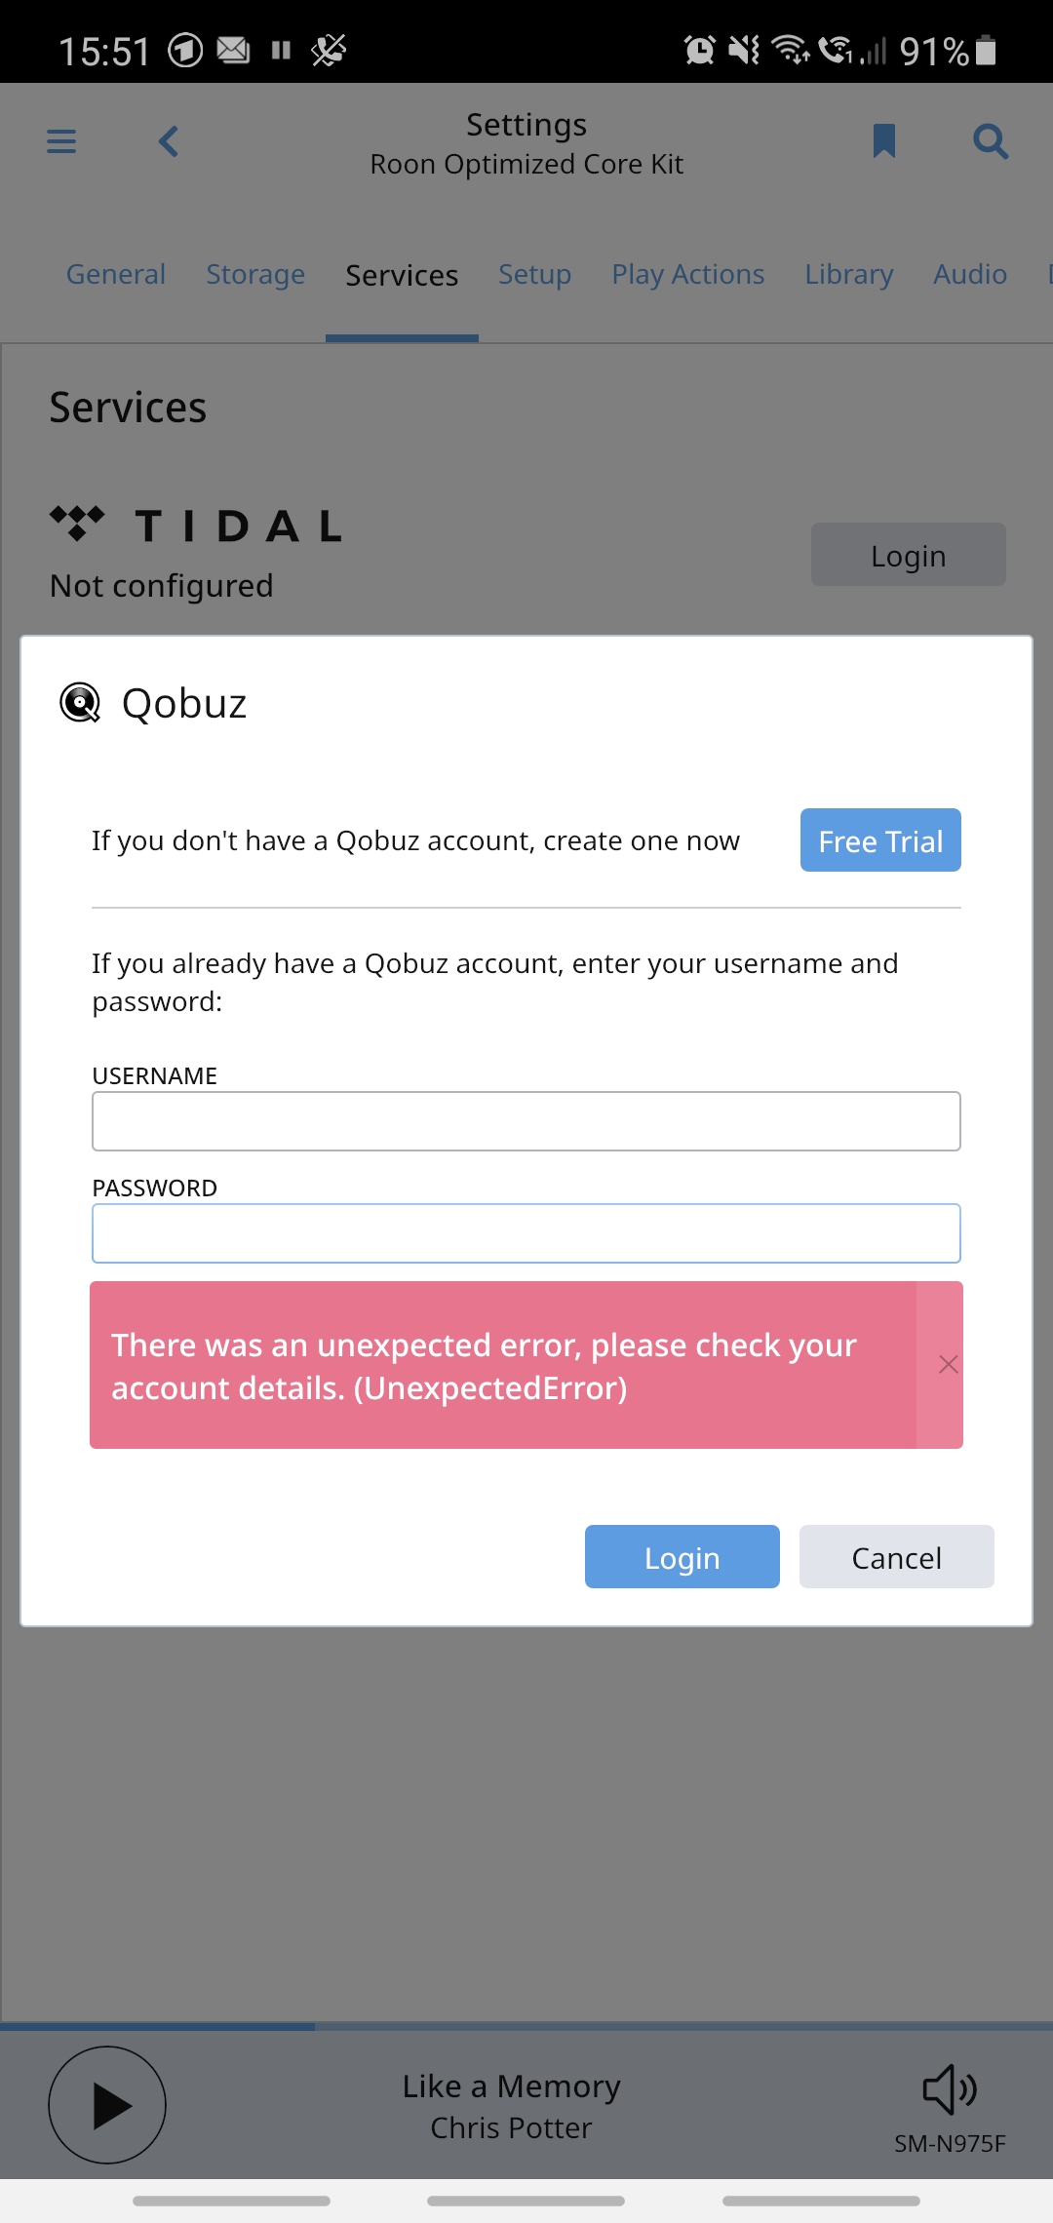Click the Qobuz Login button
Image resolution: width=1053 pixels, height=2223 pixels.
682,1557
